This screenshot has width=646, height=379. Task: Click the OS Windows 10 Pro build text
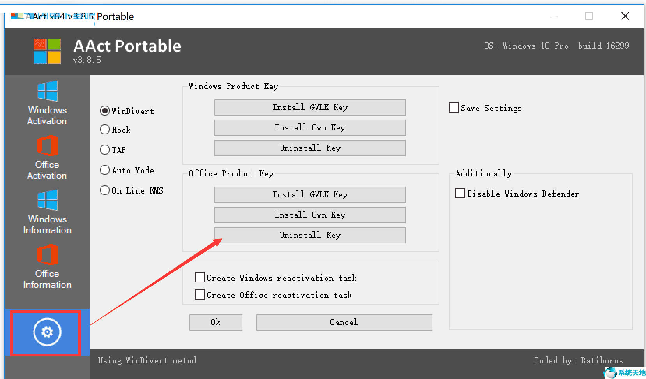pos(556,46)
